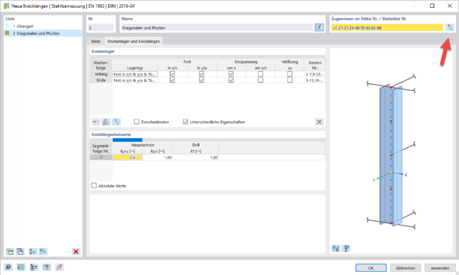Click the cyan color swatch beside Obergurt
This screenshot has width=459, height=275.
pos(7,26)
